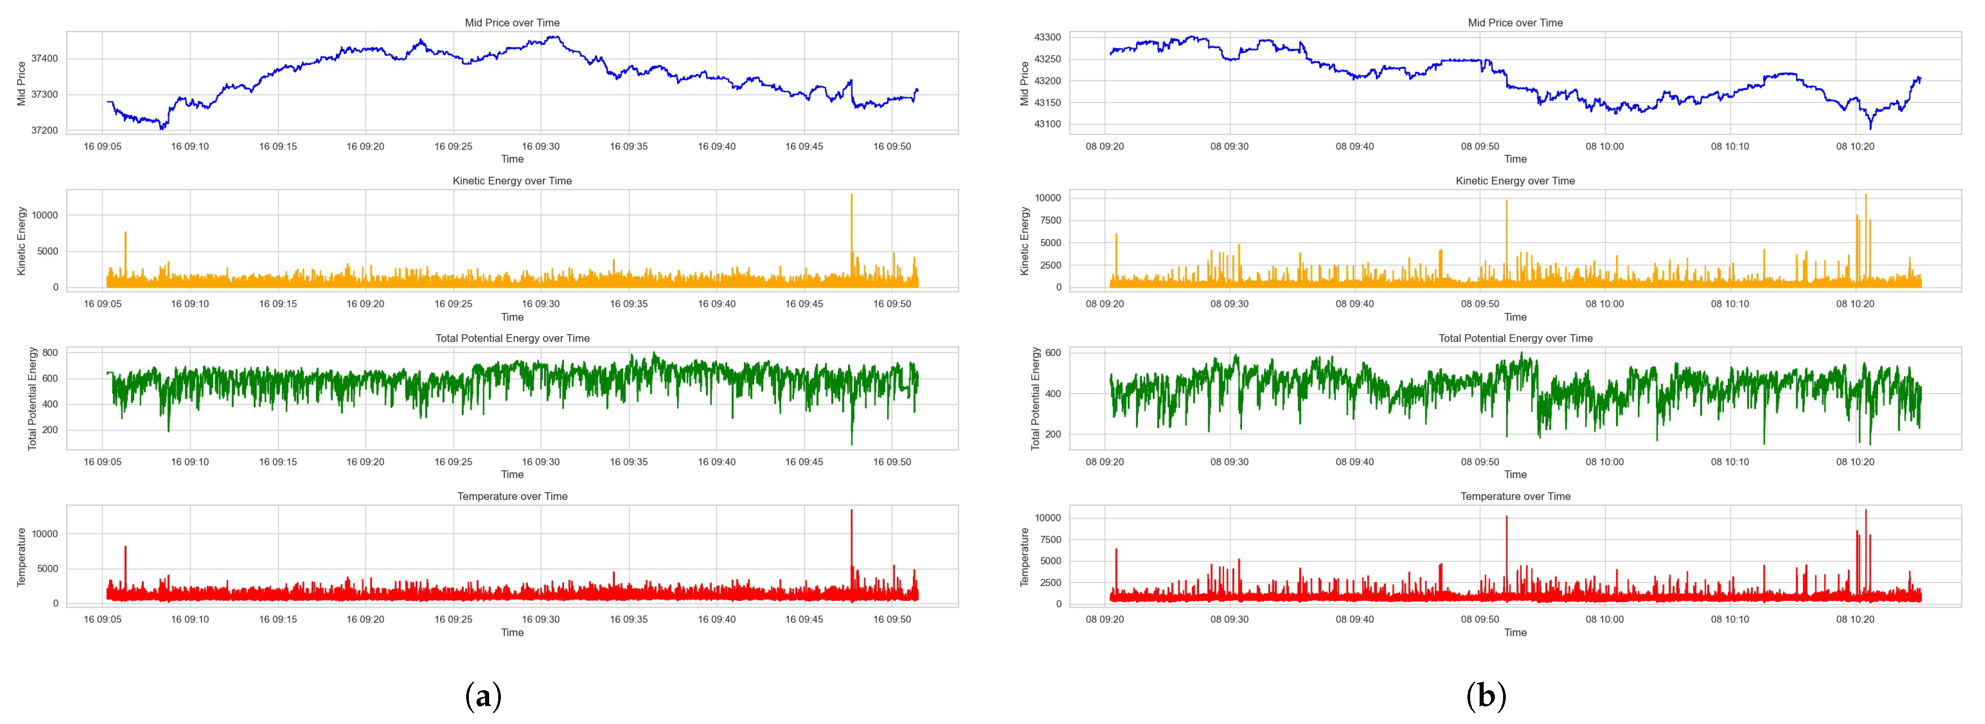Click the 43300 y-axis tick in panel (b)
This screenshot has width=1985, height=724.
(1047, 37)
